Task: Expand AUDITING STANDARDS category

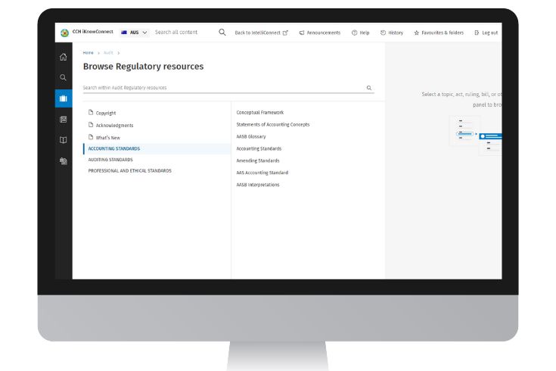Action: [x=110, y=160]
